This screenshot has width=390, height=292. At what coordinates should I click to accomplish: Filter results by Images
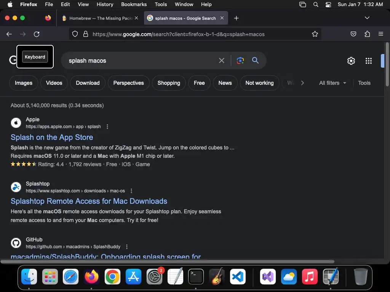click(x=24, y=83)
